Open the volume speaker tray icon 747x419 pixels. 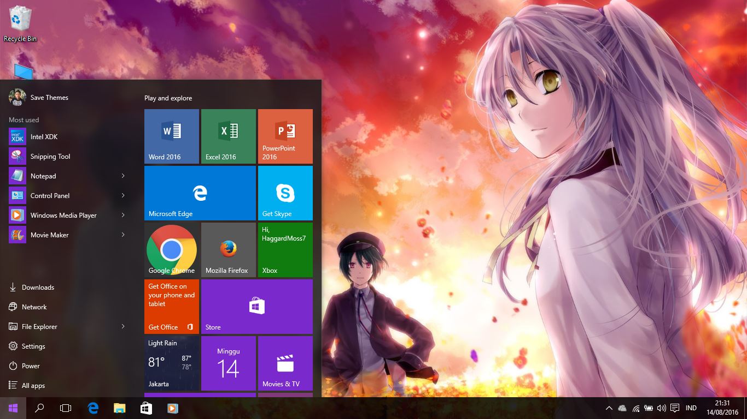[662, 408]
